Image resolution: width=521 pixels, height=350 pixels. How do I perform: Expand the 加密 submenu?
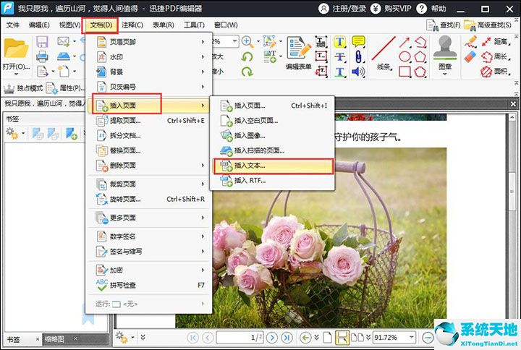click(149, 270)
